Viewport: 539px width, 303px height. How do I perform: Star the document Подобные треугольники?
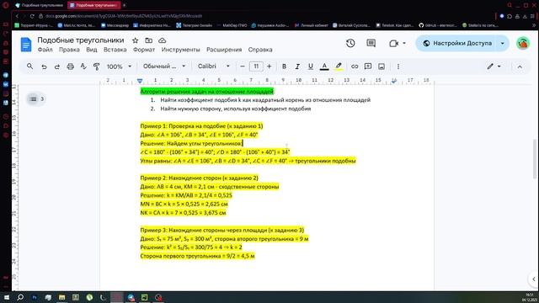(x=135, y=40)
